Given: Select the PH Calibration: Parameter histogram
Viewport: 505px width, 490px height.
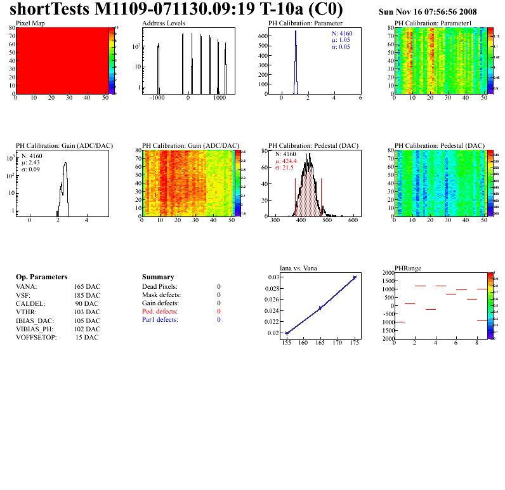Looking at the screenshot, I should click(315, 60).
